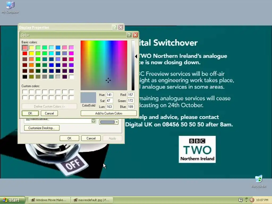The width and height of the screenshot is (272, 204).
Task: Select the light yellow basic color
Action: 31,48
